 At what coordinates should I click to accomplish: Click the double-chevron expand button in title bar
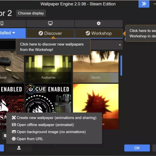coord(144,4)
